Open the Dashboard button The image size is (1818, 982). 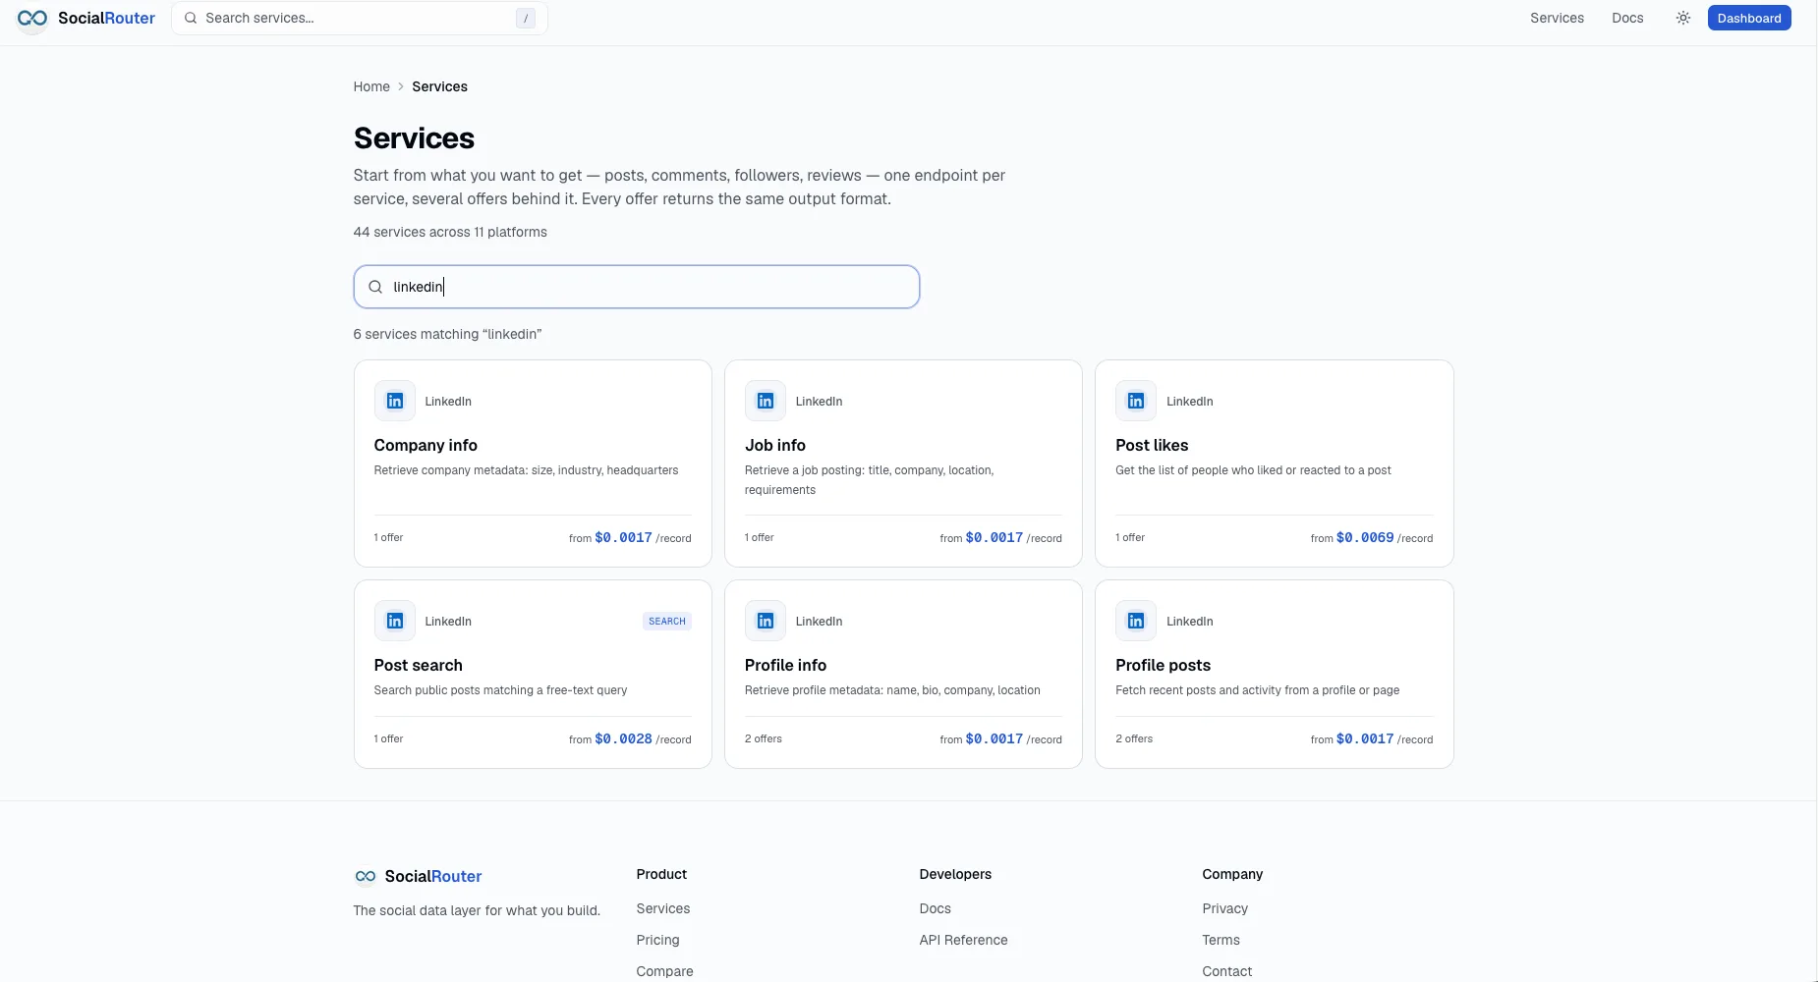[x=1749, y=18]
